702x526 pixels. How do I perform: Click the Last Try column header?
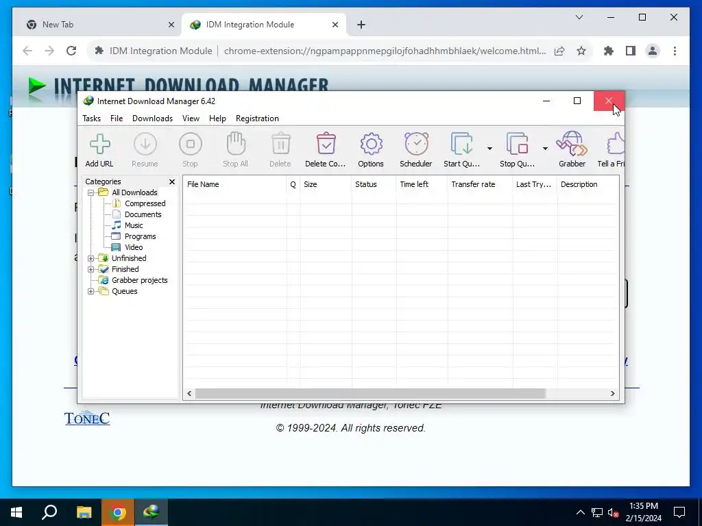tap(535, 184)
